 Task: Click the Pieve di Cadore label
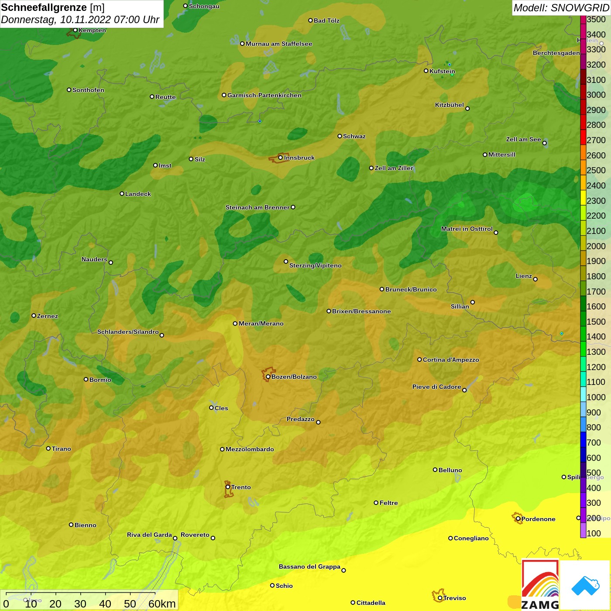pyautogui.click(x=437, y=387)
